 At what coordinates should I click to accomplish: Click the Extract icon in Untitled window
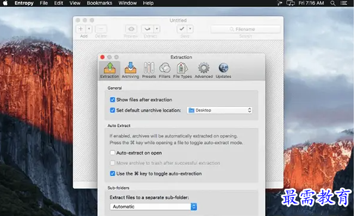tap(147, 29)
